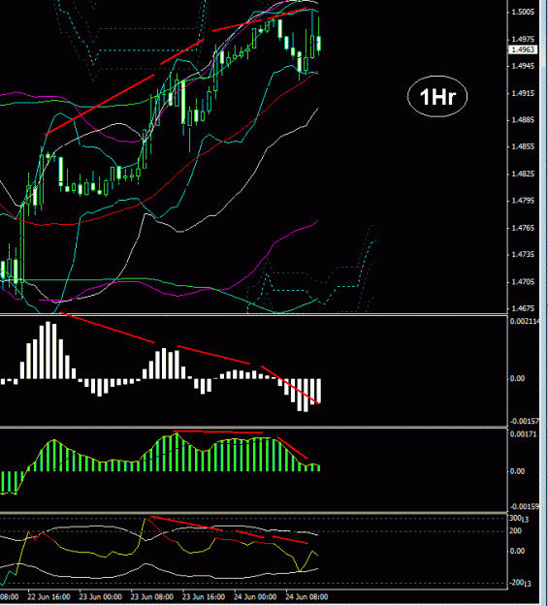Click the 1.4885 price axis label
The image size is (548, 606).
(x=523, y=120)
